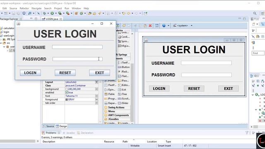Toggle the enabled property checkbox
Screen dimensions: 265x149
[x=67, y=92]
